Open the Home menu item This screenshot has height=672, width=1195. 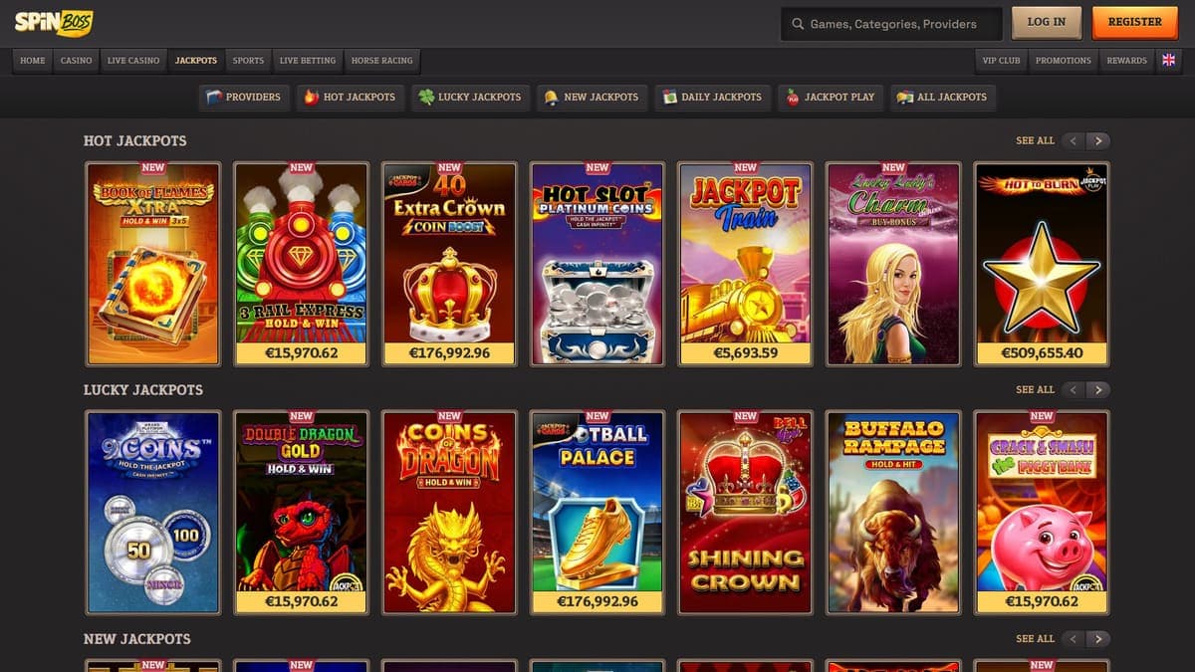(x=33, y=61)
